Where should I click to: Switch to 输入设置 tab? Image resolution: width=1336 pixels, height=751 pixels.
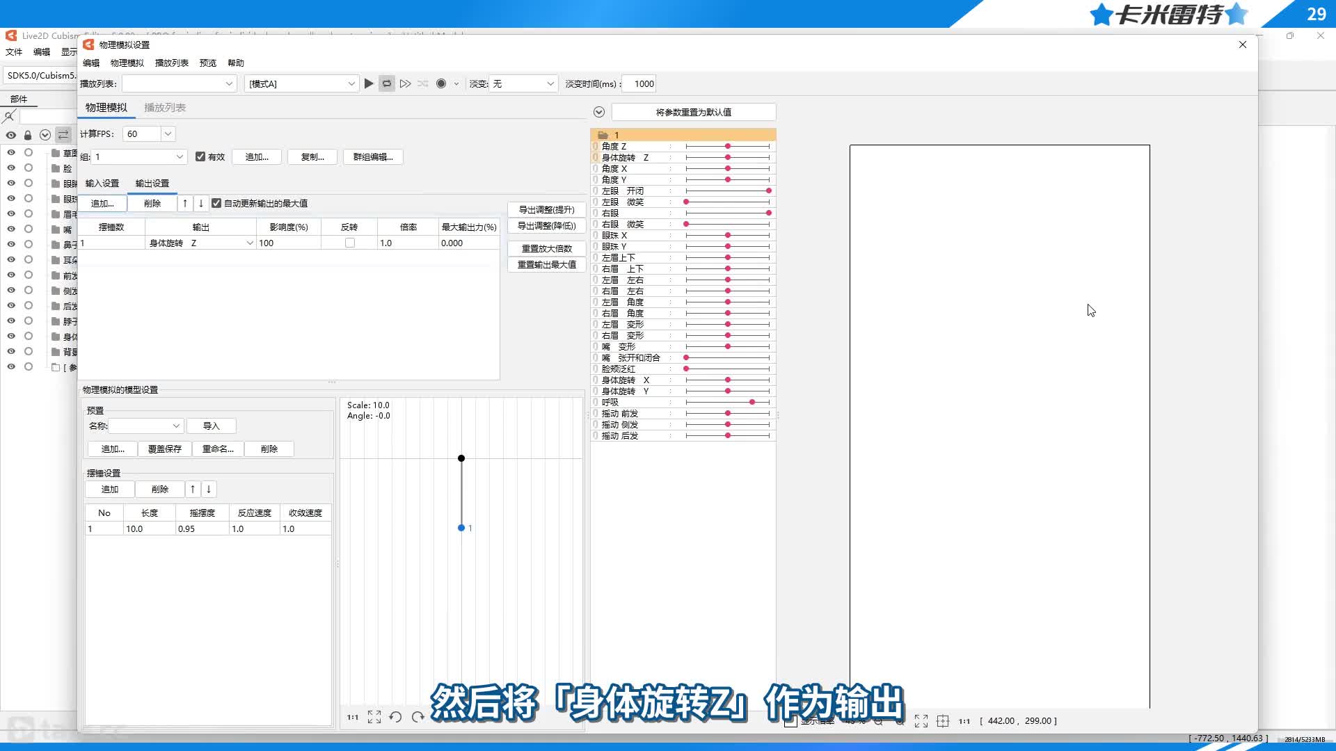click(x=102, y=183)
